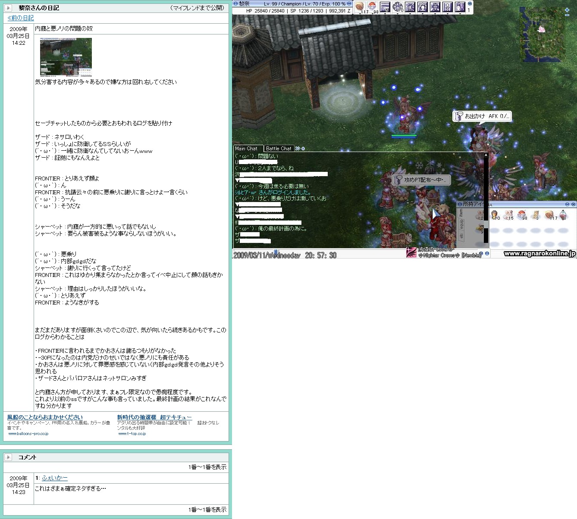577x519 pixels.
Task: Open the お出かけ AFK chat room bubble
Action: pyautogui.click(x=483, y=116)
